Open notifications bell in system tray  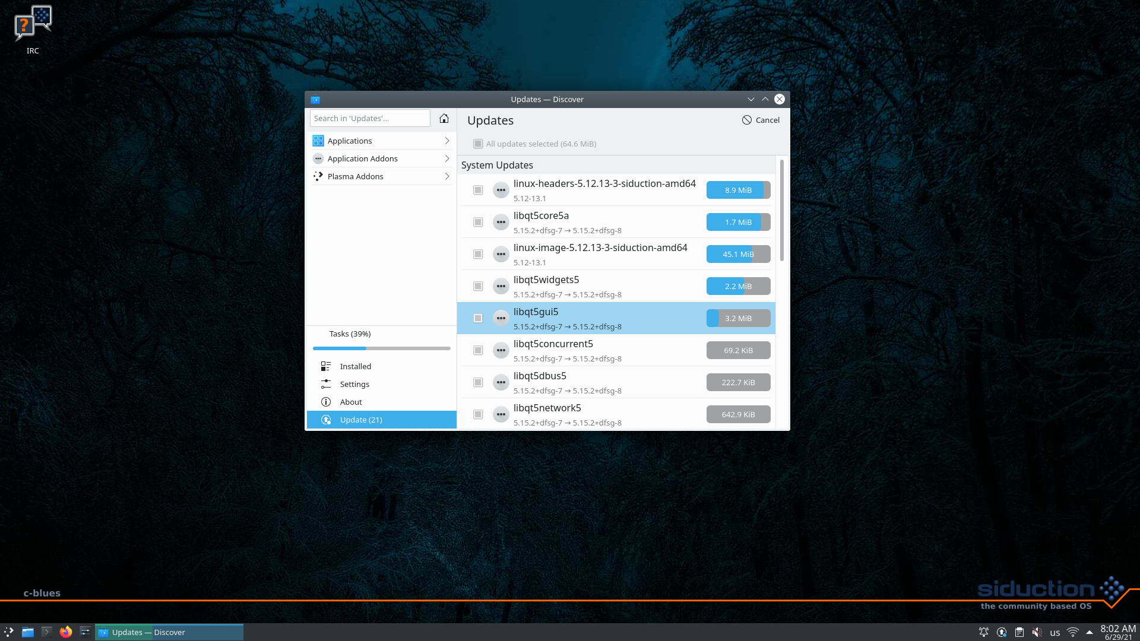[983, 633]
